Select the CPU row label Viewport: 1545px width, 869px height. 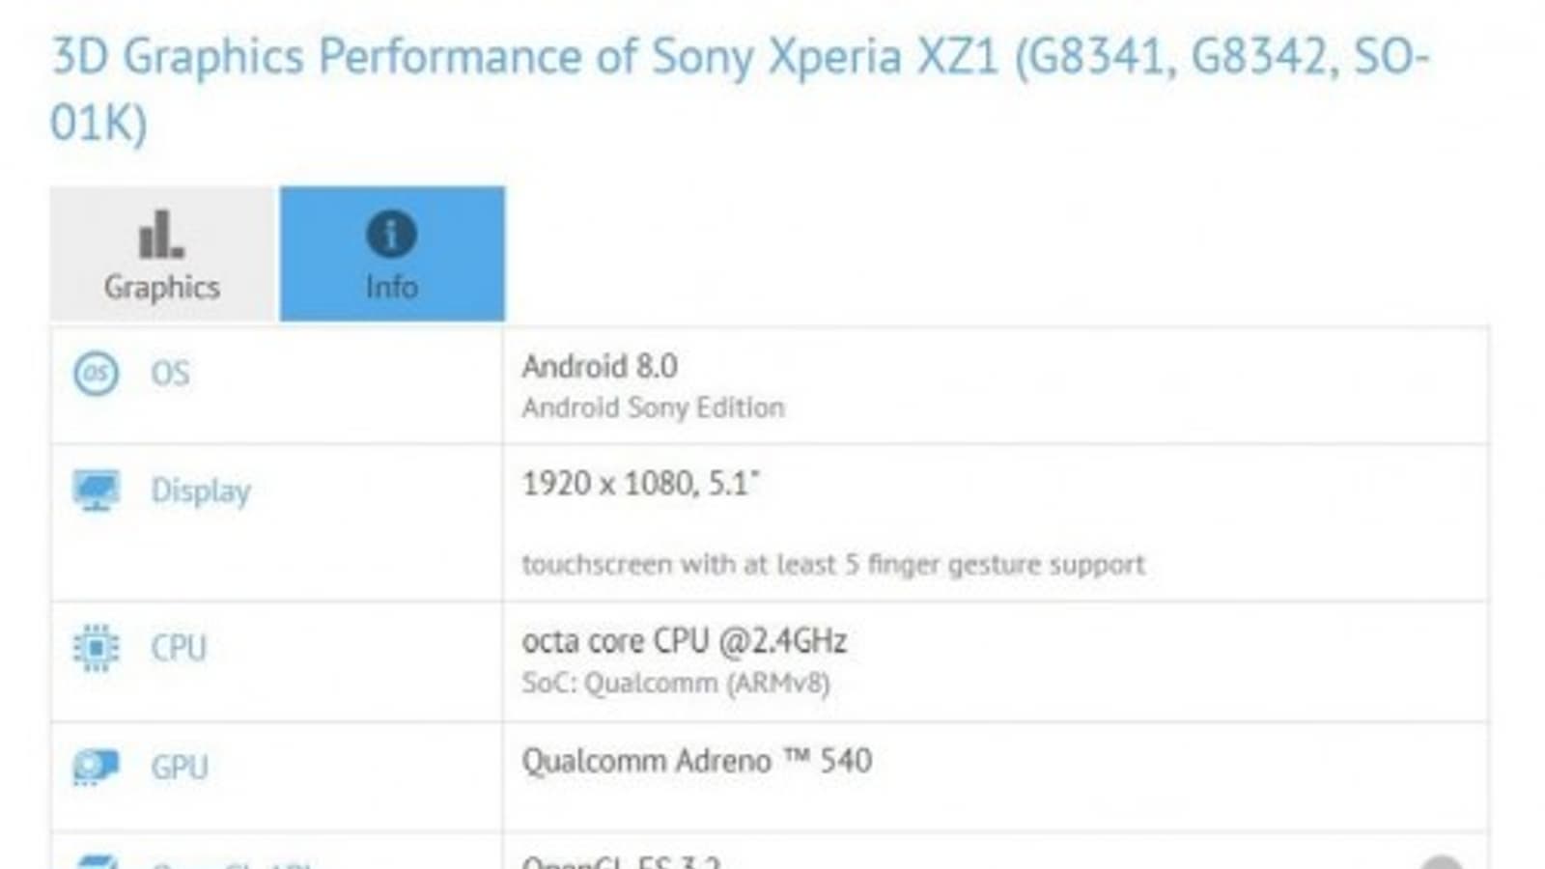tap(179, 648)
